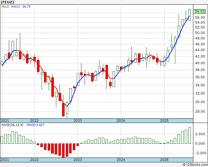Viewport: 208px width, 167px height.
Task: Click the longest red MACD bar in late 2022
Action: pos(63,150)
